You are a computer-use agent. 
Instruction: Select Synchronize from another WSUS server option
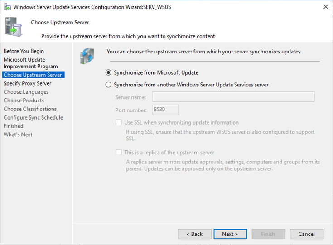tap(108, 85)
